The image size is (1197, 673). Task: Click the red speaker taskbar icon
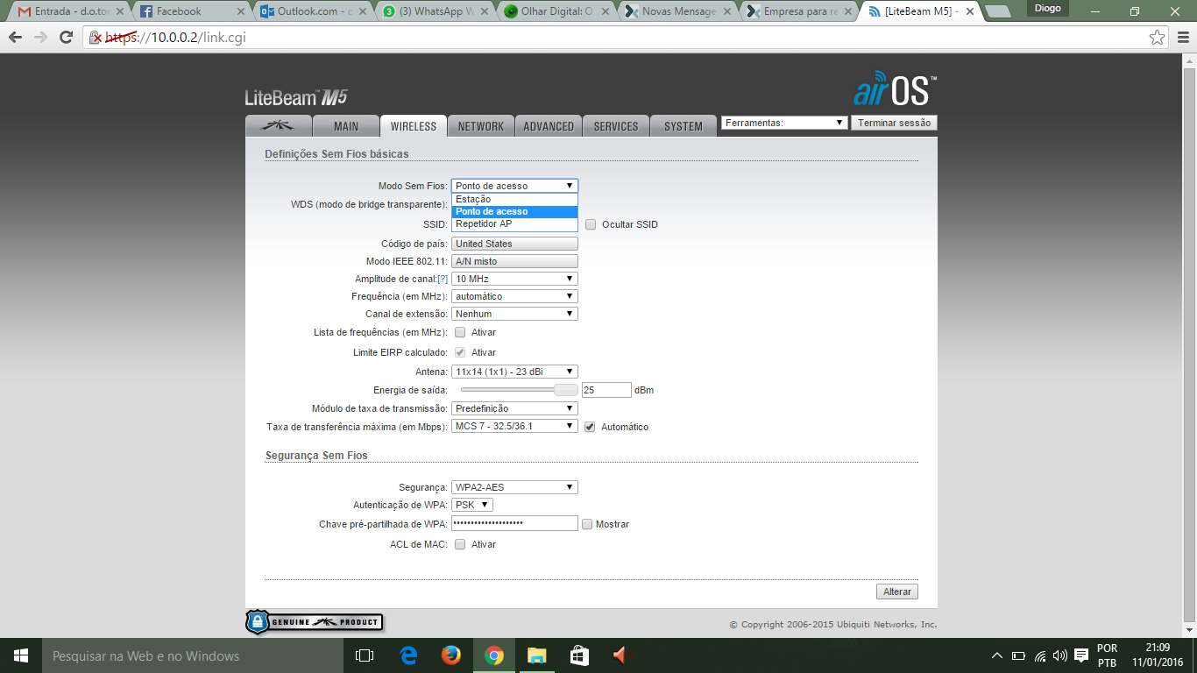point(621,655)
